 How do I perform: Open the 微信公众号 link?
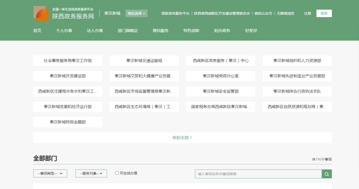pyautogui.click(x=263, y=14)
